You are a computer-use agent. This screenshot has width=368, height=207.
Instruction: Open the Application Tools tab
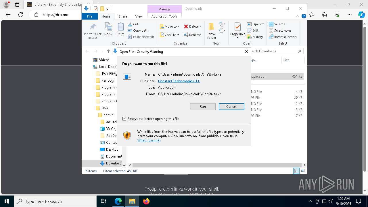tap(164, 16)
